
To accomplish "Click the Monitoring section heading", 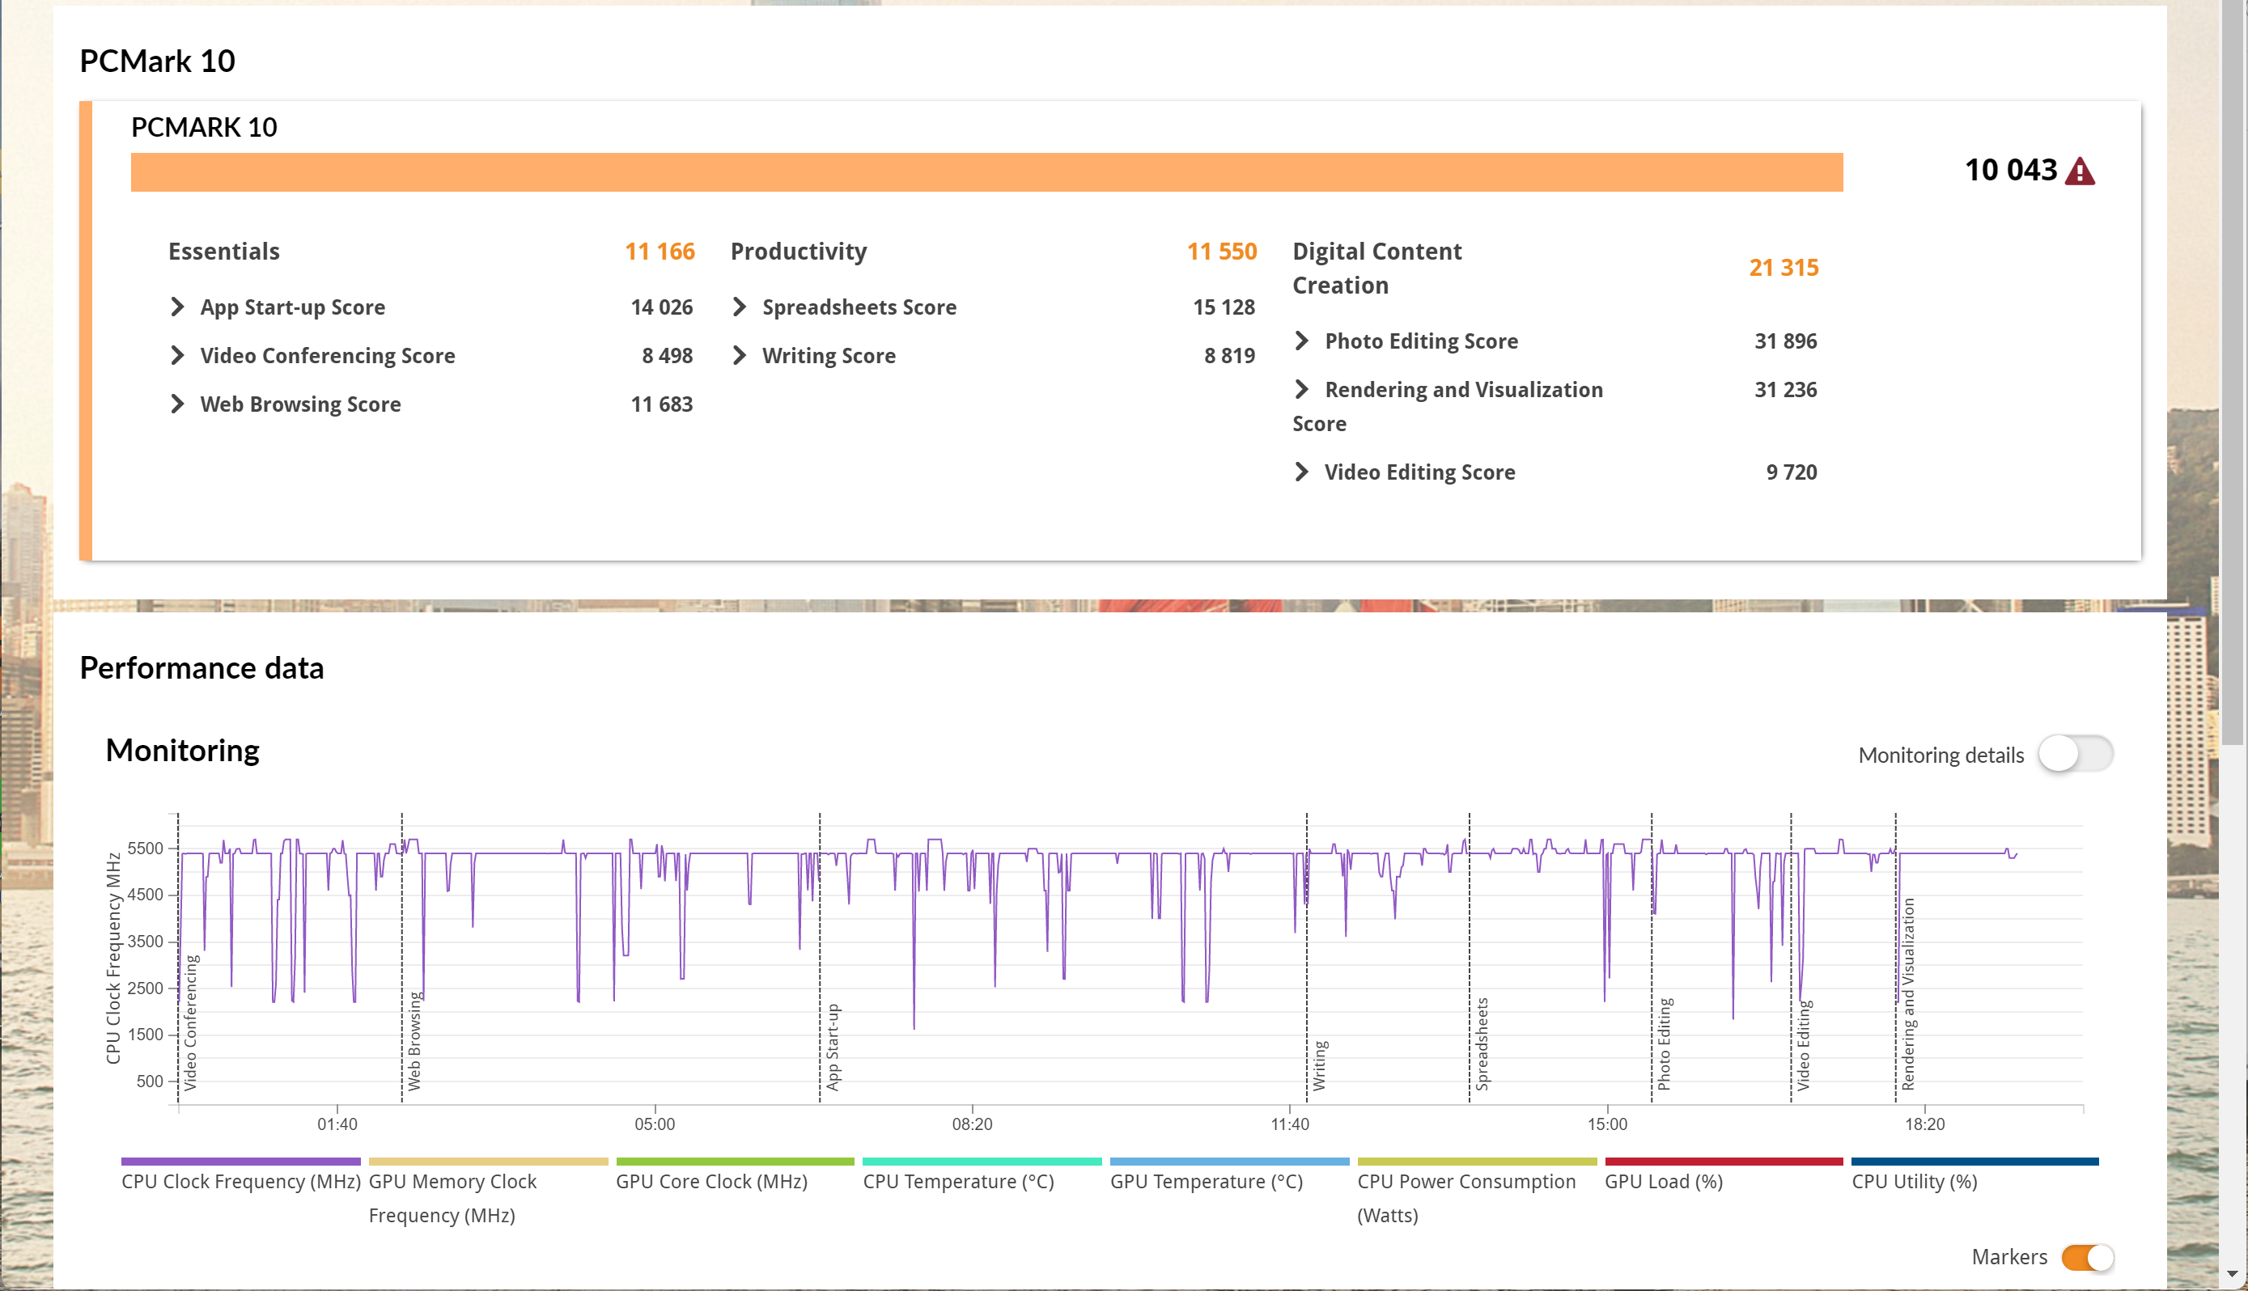I will coord(182,750).
